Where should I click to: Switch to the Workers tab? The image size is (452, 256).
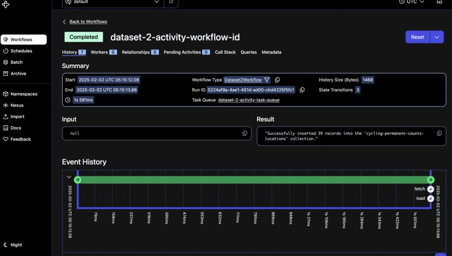click(x=104, y=52)
